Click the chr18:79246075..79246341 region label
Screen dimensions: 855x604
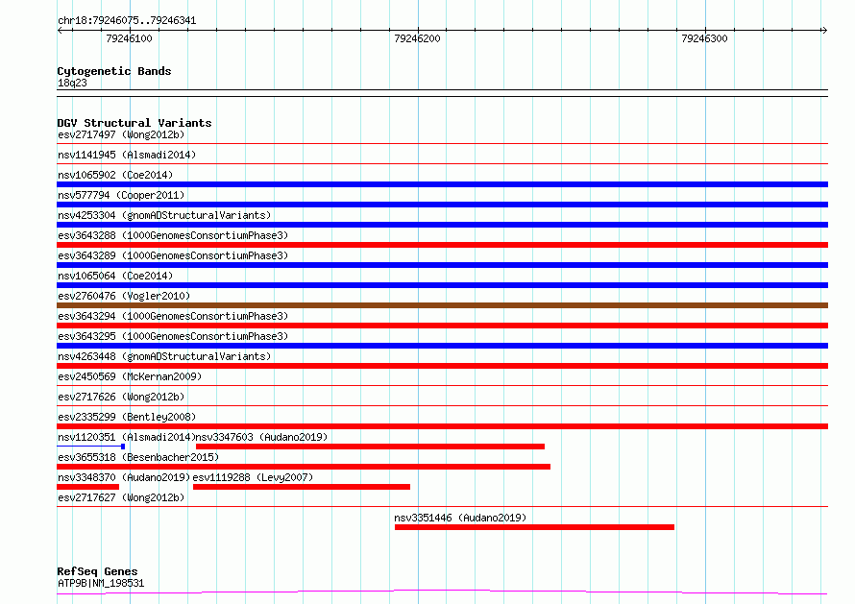(x=127, y=21)
